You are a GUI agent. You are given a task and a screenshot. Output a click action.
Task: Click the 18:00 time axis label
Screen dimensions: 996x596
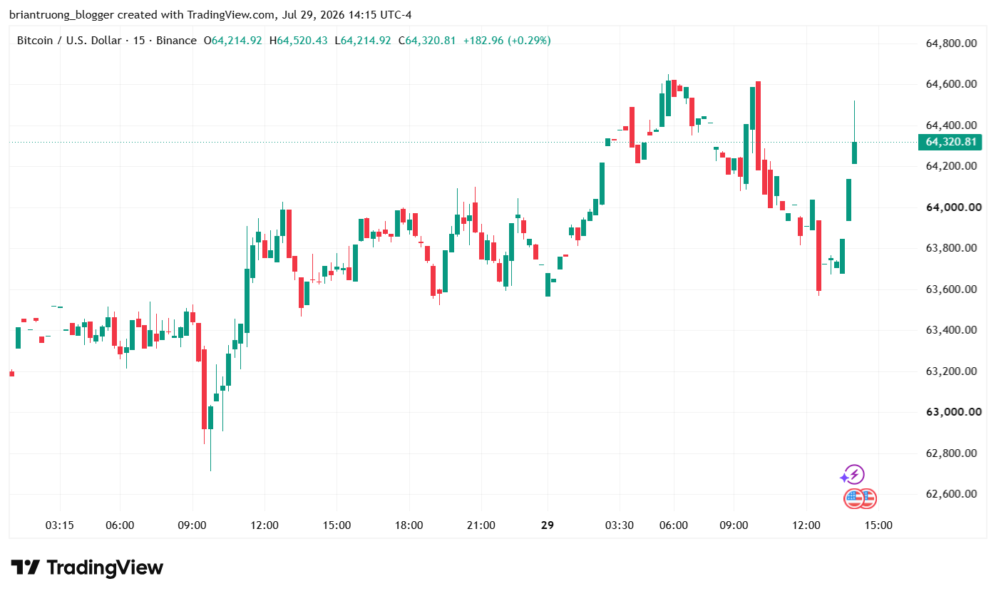409,525
